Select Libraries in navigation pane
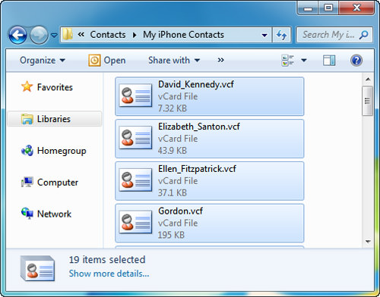 (54, 119)
